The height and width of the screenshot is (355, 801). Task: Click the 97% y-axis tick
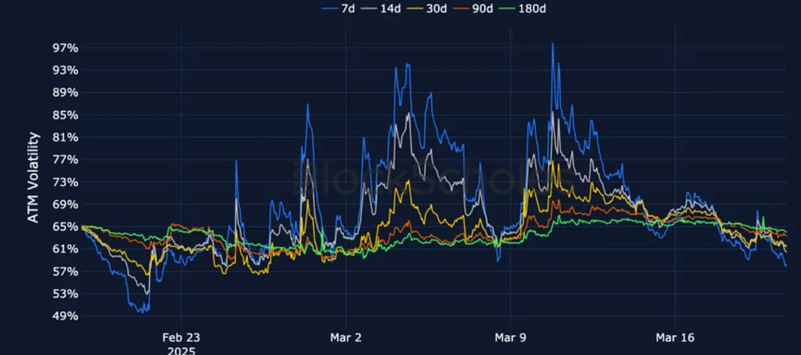click(x=65, y=48)
